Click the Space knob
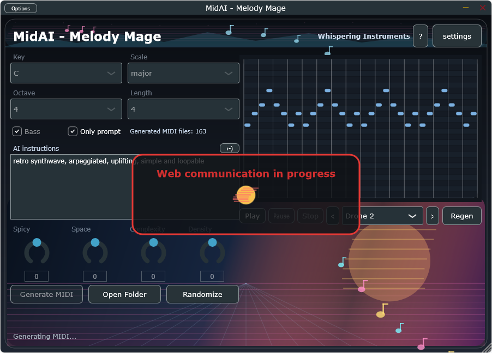 [95, 252]
